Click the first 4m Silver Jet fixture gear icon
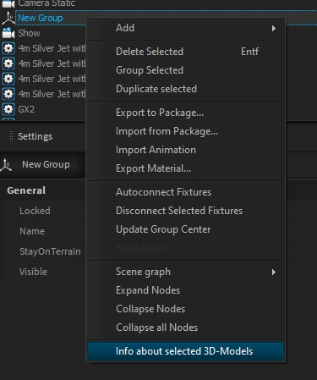This screenshot has height=380, width=317. [x=8, y=48]
